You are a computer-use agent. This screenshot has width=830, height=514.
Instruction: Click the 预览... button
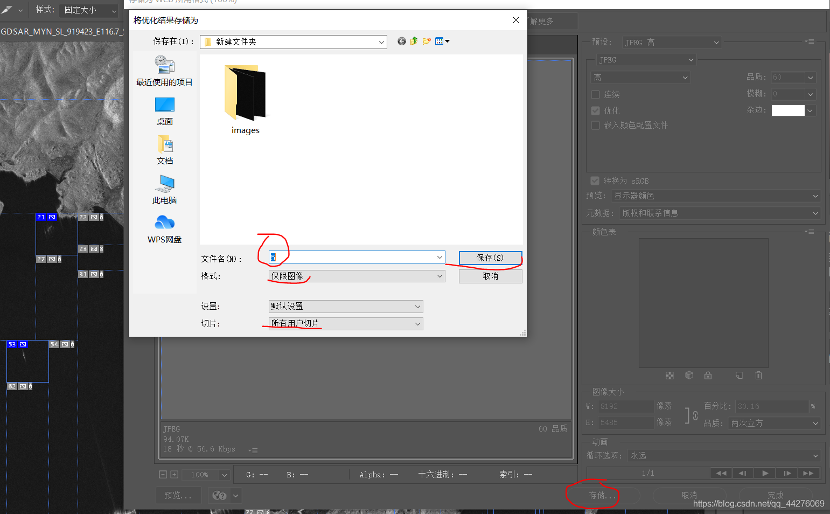click(x=178, y=495)
